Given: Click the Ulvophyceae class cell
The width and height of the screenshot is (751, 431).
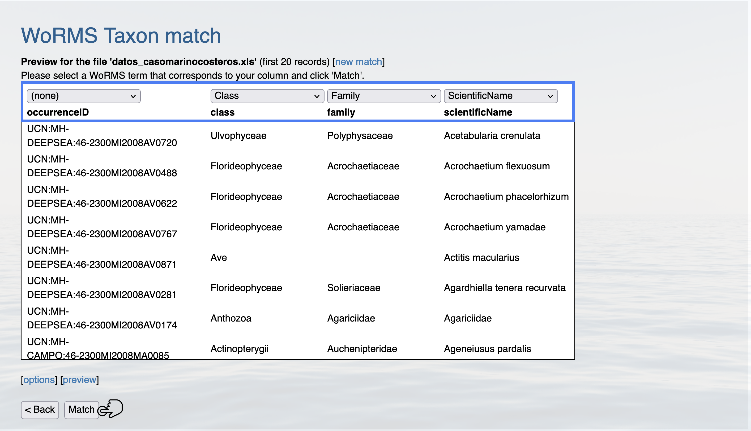Looking at the screenshot, I should pos(238,135).
